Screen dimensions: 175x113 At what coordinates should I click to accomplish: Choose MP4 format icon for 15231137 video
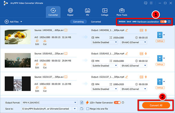coord(160,82)
